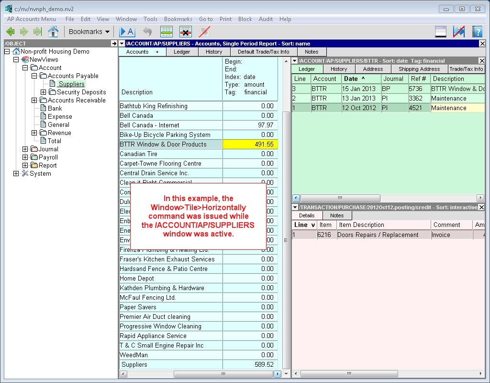This screenshot has width=490, height=383.
Task: Switch to the Shipping Address tab
Action: pyautogui.click(x=419, y=69)
